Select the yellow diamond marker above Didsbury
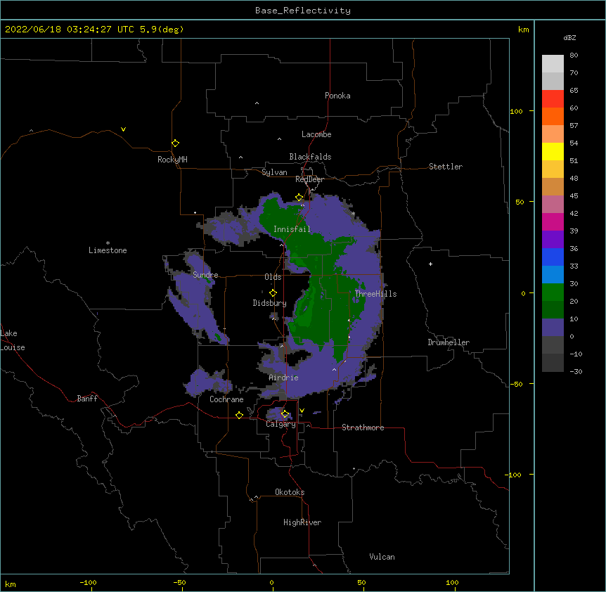The height and width of the screenshot is (592, 606). click(x=273, y=292)
